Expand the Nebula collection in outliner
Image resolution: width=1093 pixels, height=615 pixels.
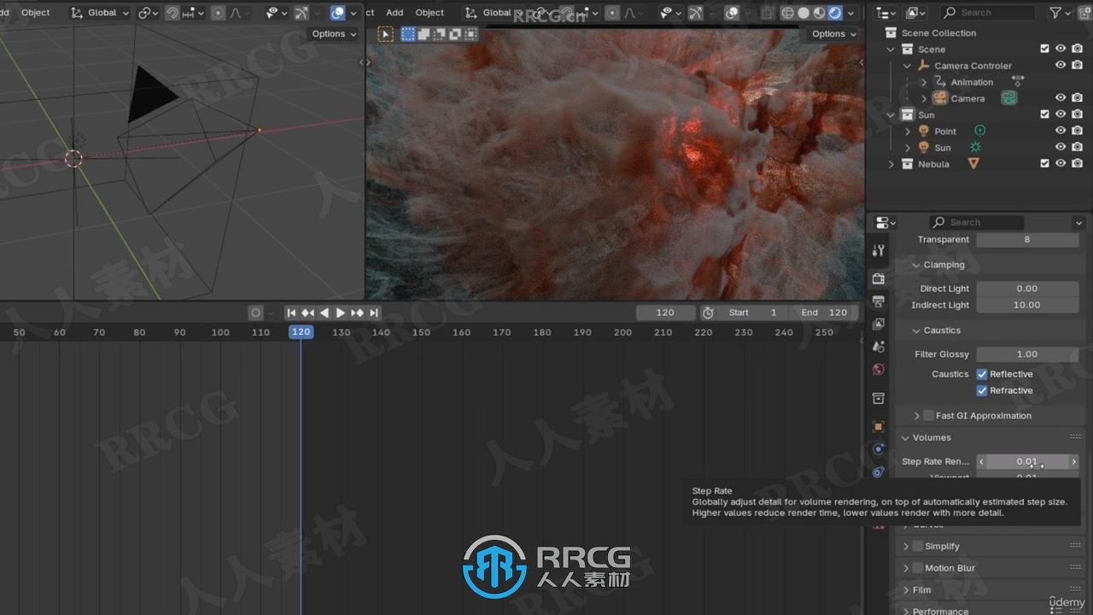[x=891, y=164]
